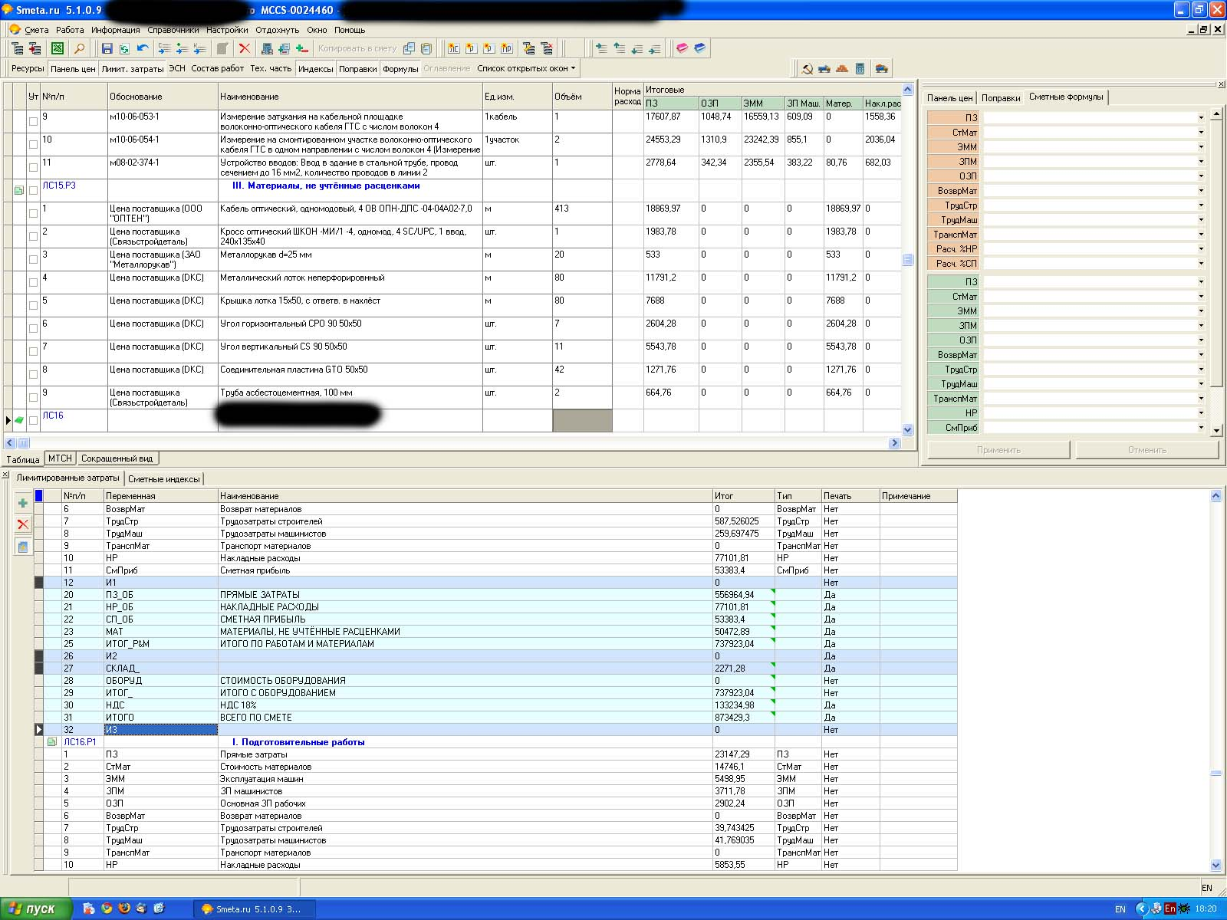Open the Расч. %НР formula dropdown
Image resolution: width=1227 pixels, height=920 pixels.
tap(1201, 249)
